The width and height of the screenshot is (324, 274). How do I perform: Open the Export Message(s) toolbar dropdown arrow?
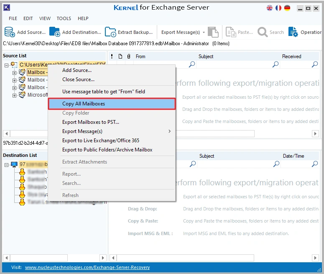pos(204,32)
